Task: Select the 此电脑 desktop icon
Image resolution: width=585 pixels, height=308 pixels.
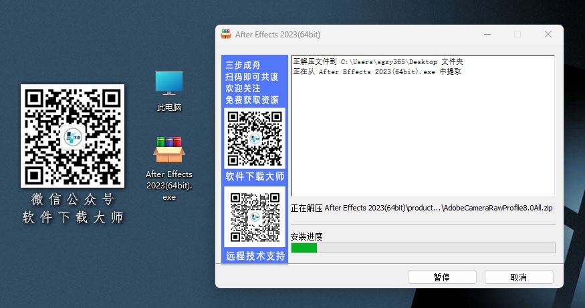Action: (x=169, y=92)
